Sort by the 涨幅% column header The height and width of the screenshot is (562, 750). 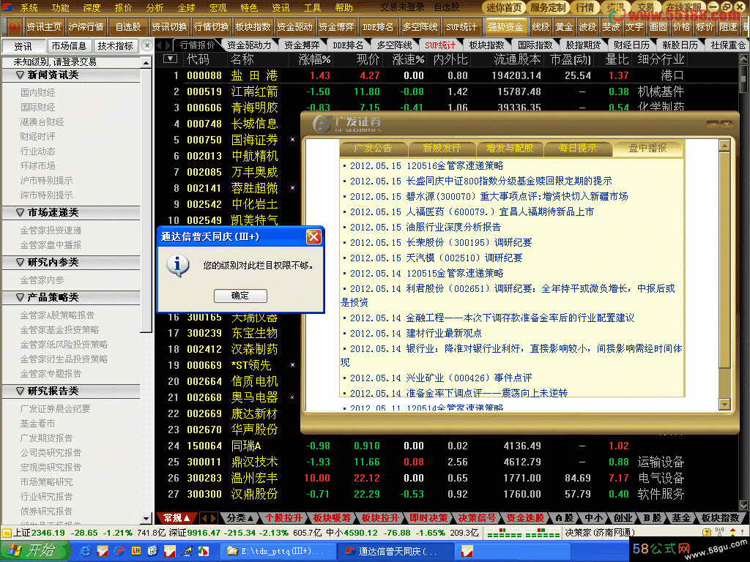pos(314,59)
